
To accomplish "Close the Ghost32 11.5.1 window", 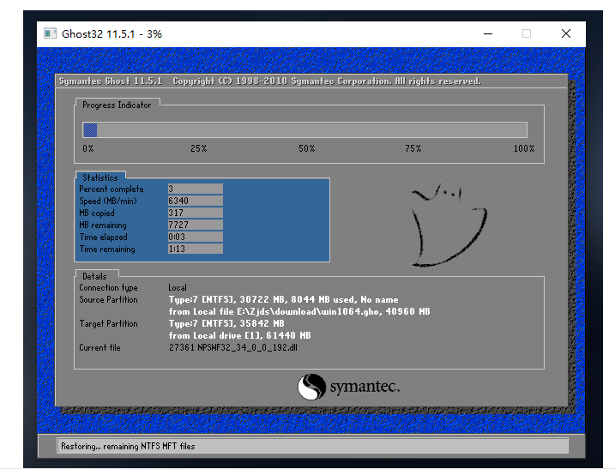I will 565,33.
